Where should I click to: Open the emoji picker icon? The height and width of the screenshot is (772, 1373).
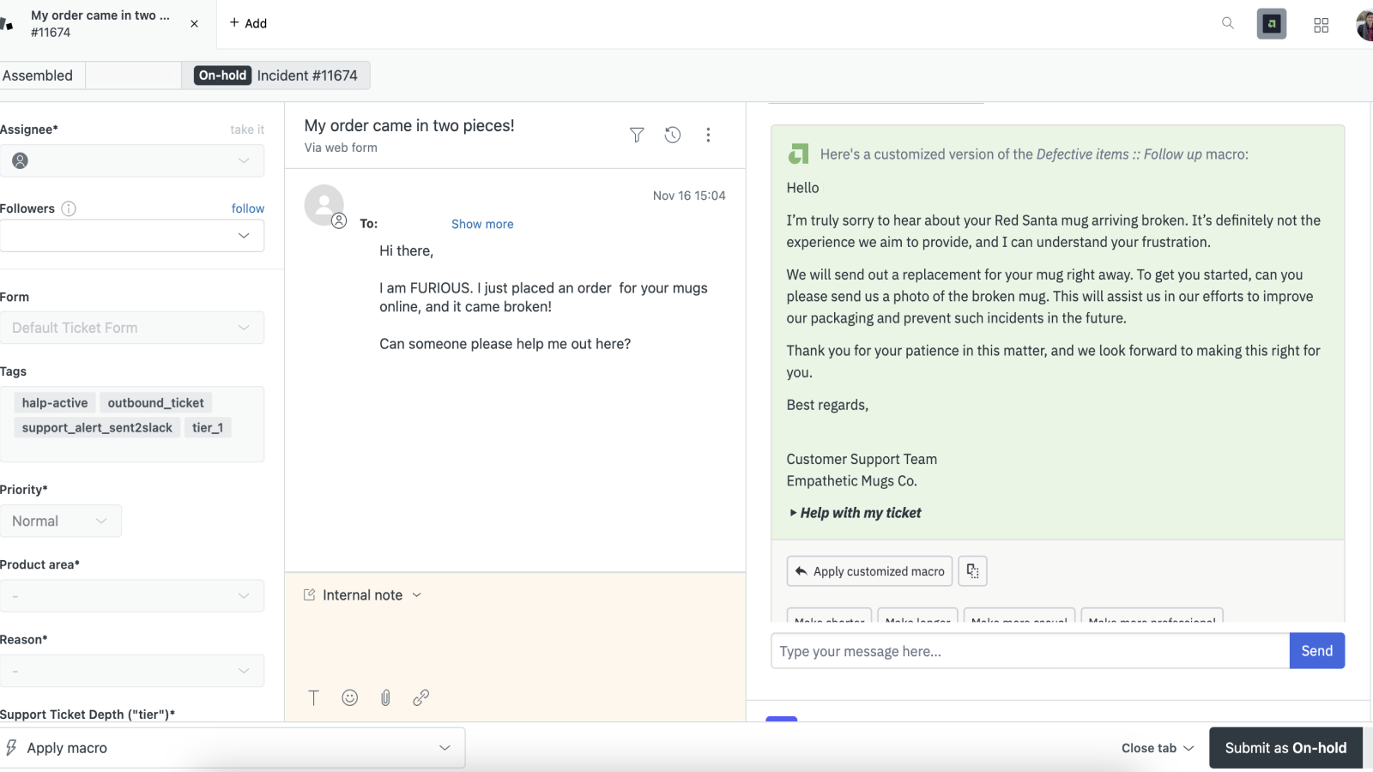pos(350,697)
